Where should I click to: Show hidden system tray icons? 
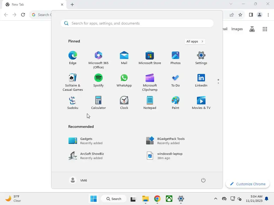pos(216,199)
